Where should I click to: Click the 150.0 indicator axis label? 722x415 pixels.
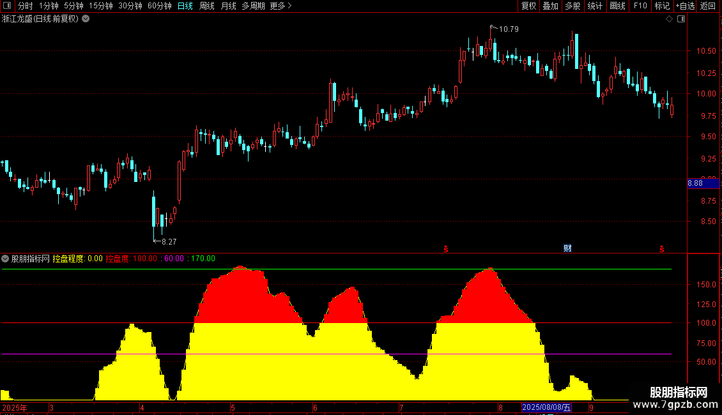coord(706,285)
